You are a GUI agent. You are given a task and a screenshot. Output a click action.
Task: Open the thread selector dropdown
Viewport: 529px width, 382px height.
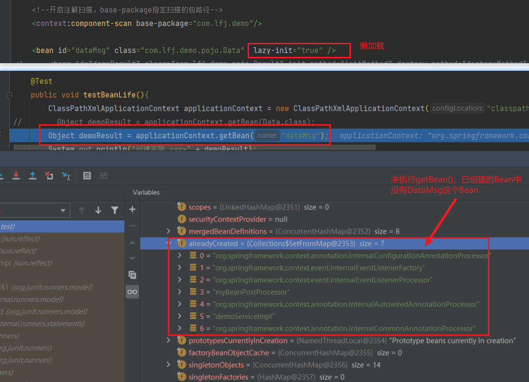[63, 211]
